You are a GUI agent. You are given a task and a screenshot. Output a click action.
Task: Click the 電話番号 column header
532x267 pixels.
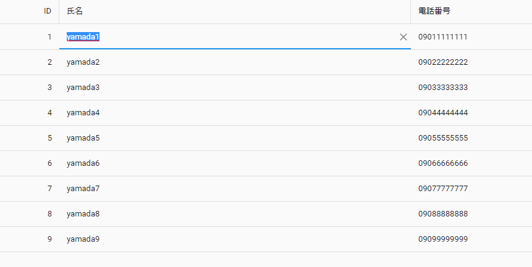pos(471,11)
